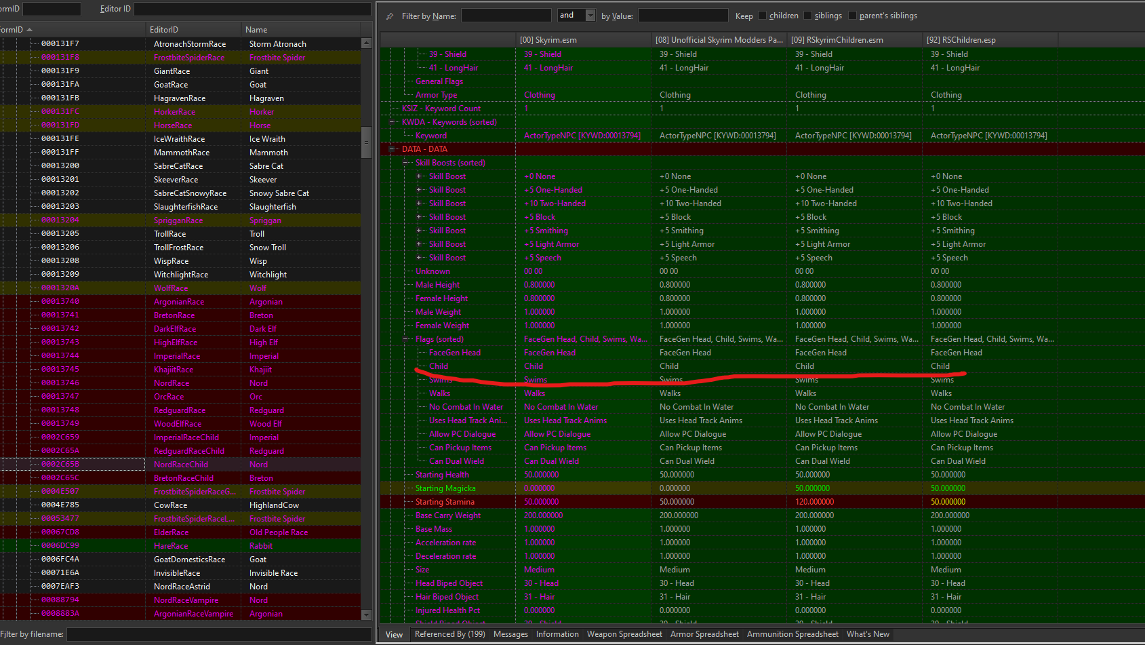Click the record list vertical scrollbar thumb
The height and width of the screenshot is (645, 1145).
coord(367,142)
